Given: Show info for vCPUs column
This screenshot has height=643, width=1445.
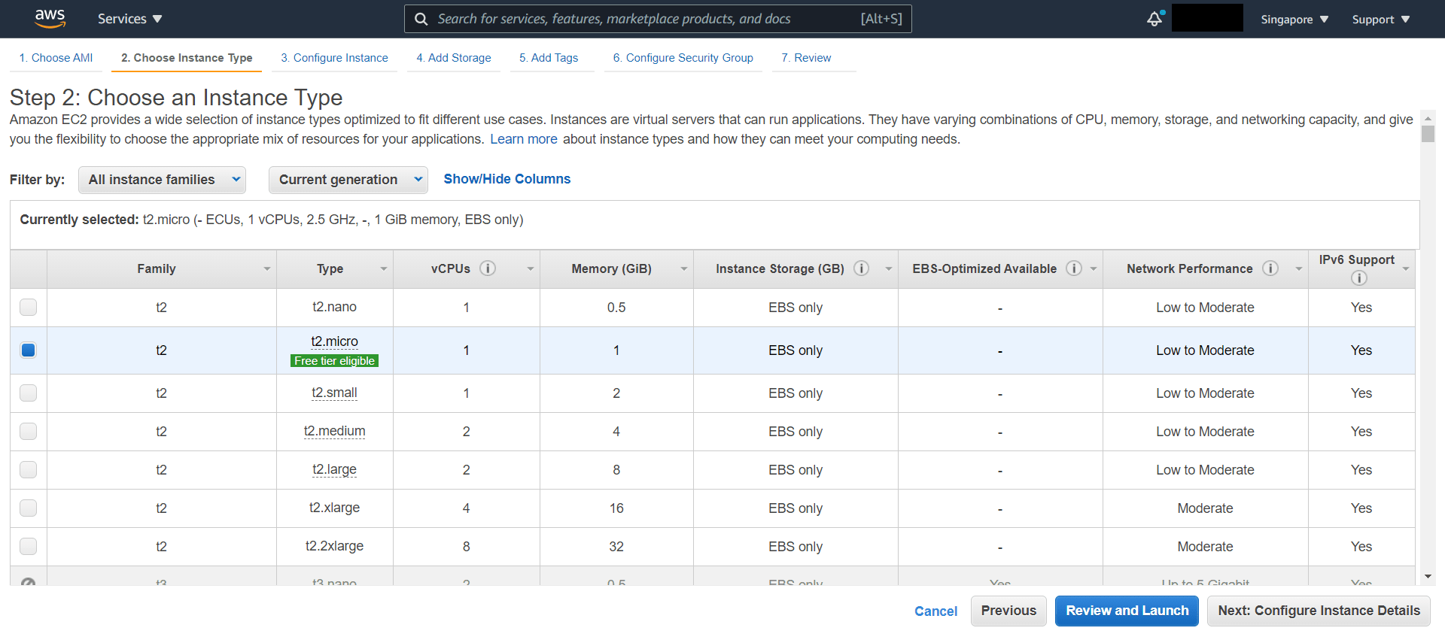Looking at the screenshot, I should click(x=488, y=268).
